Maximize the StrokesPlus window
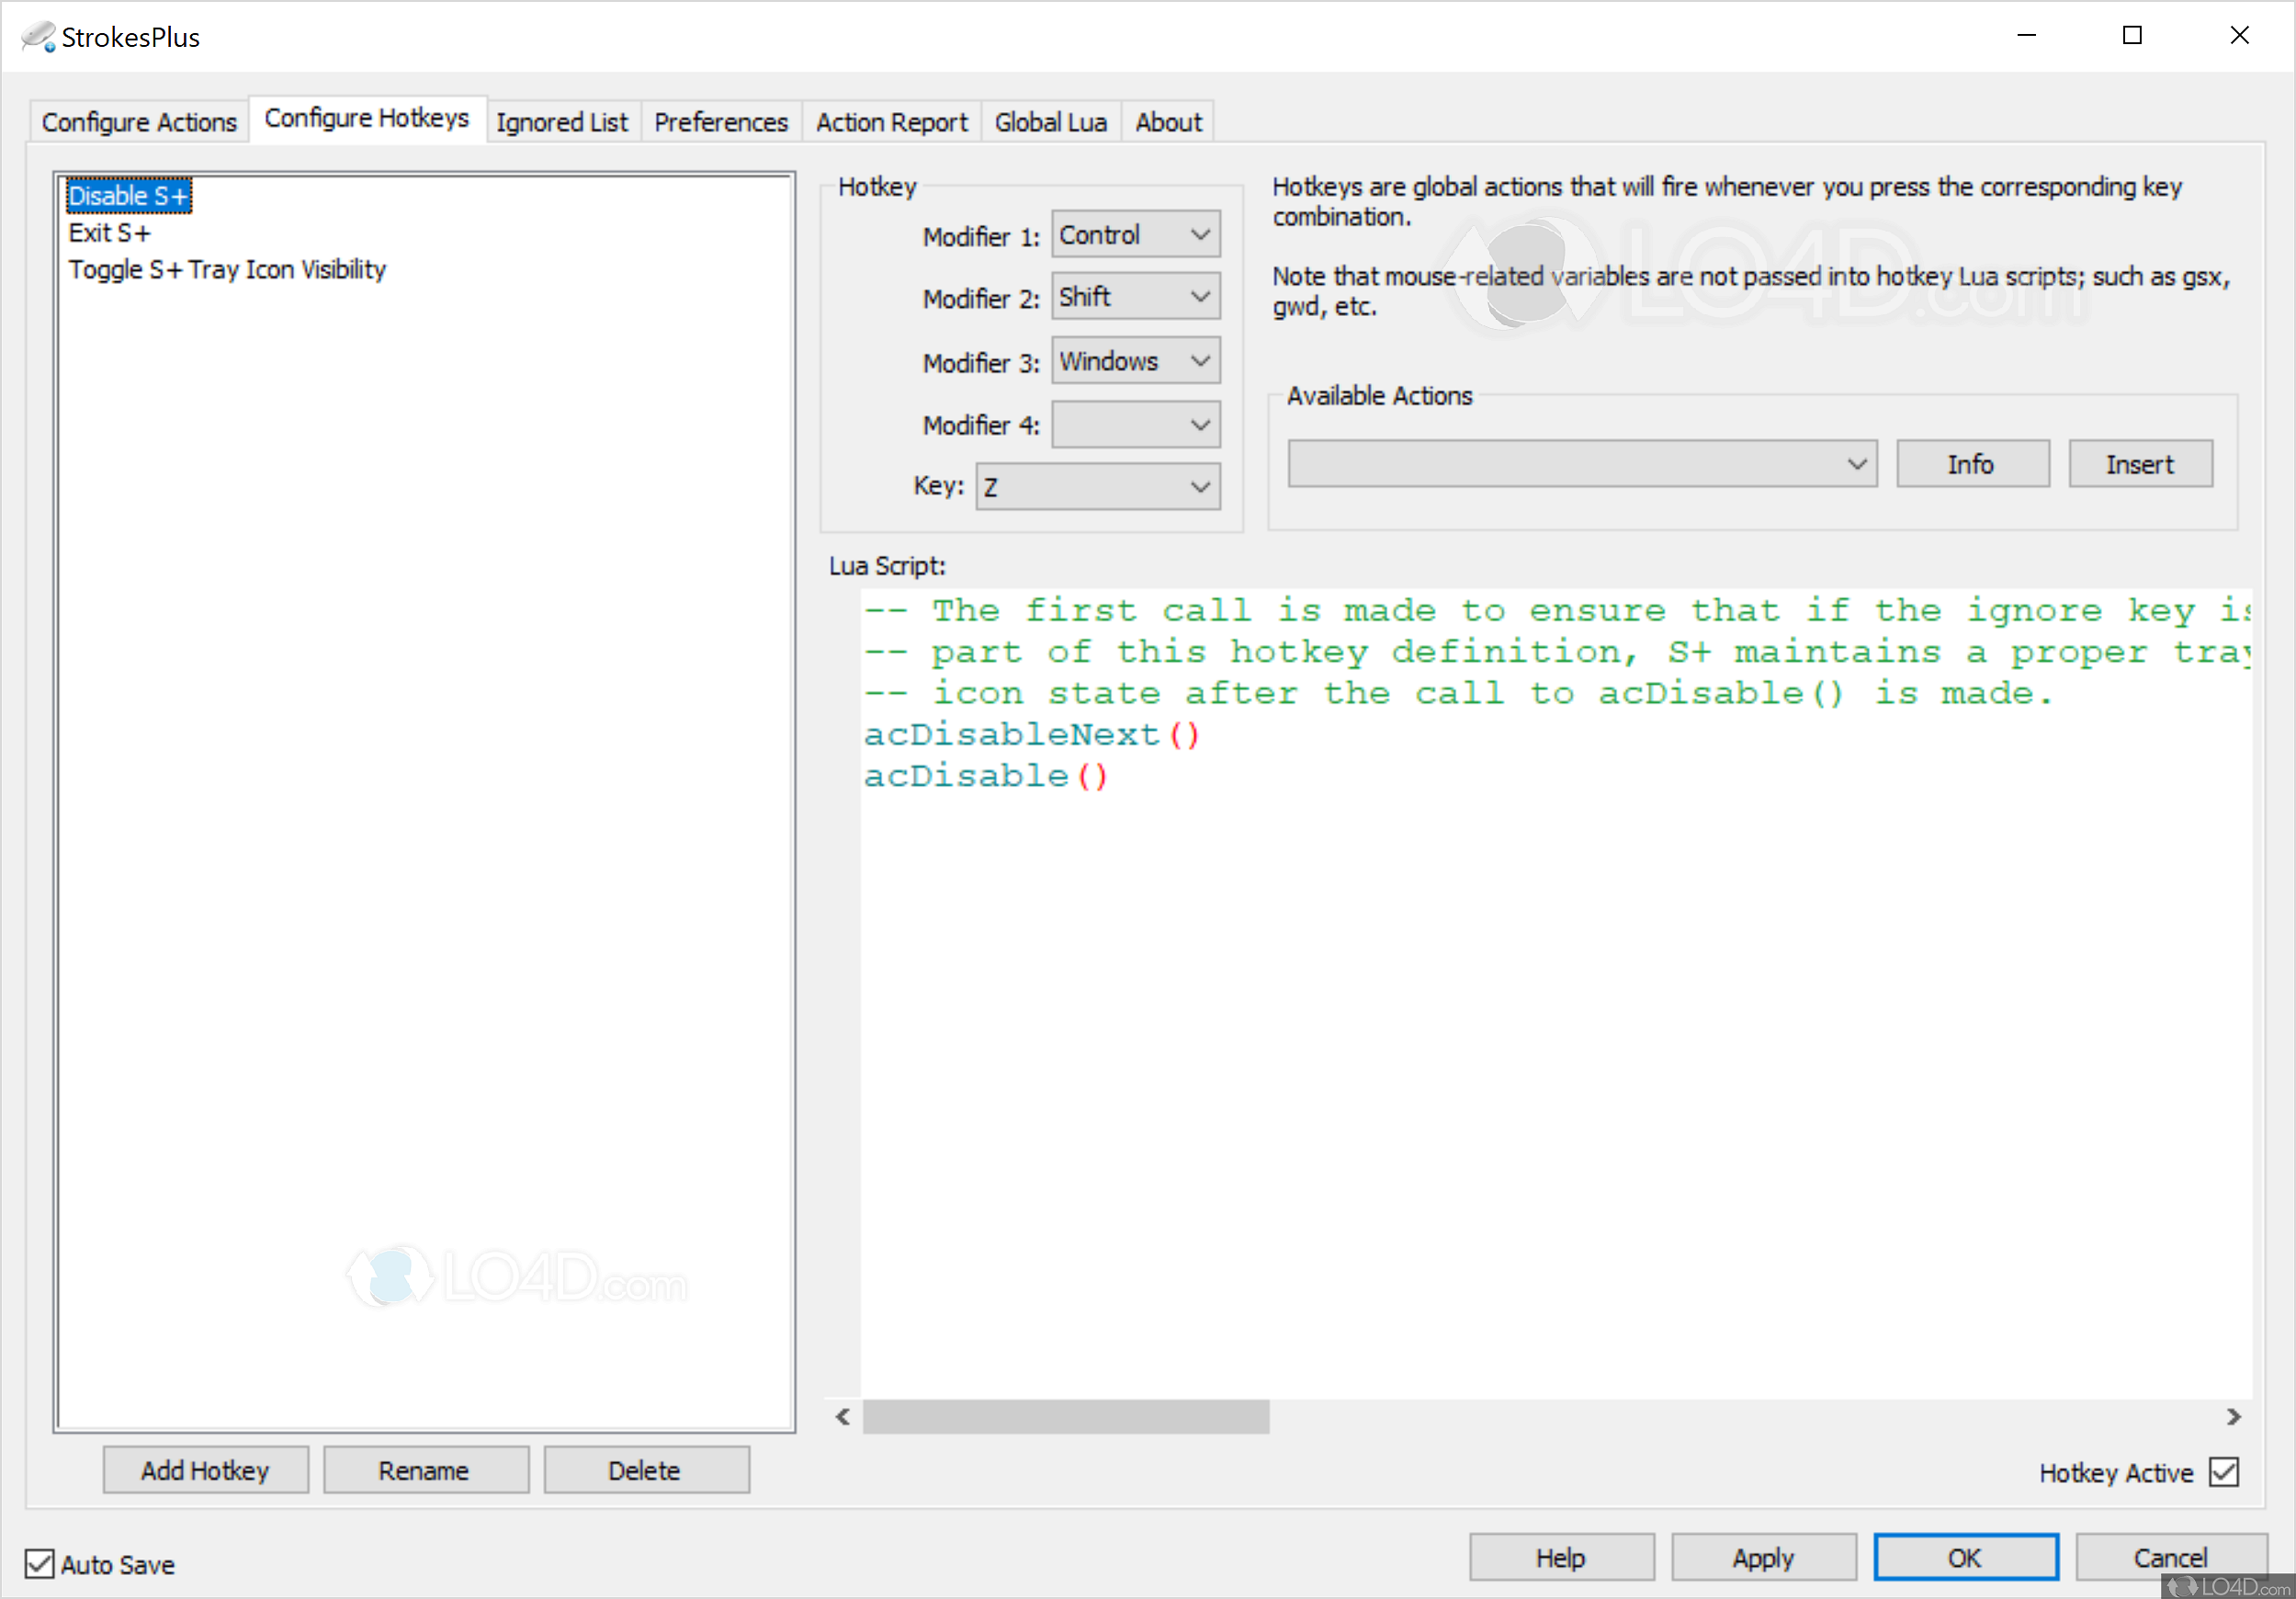Screen dimensions: 2296x1599 tap(2132, 36)
